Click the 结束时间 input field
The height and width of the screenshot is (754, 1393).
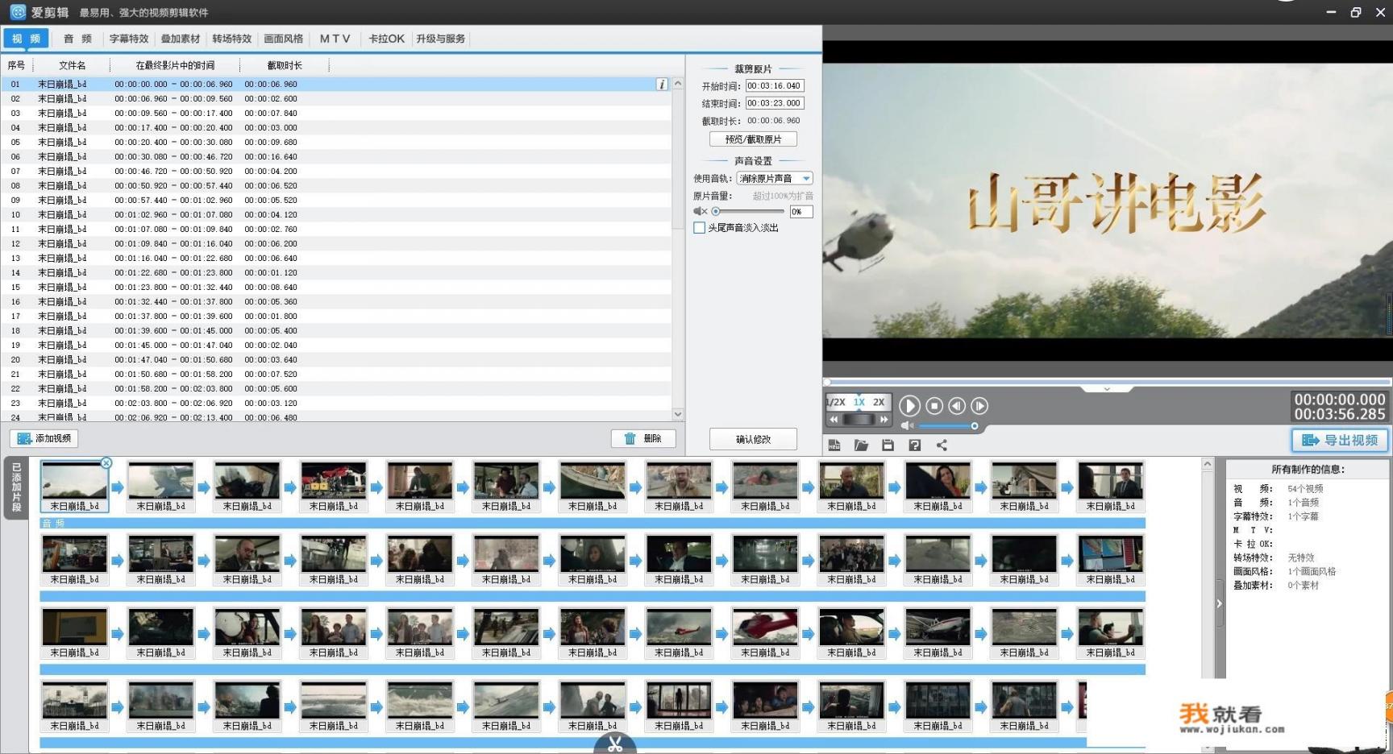[775, 103]
